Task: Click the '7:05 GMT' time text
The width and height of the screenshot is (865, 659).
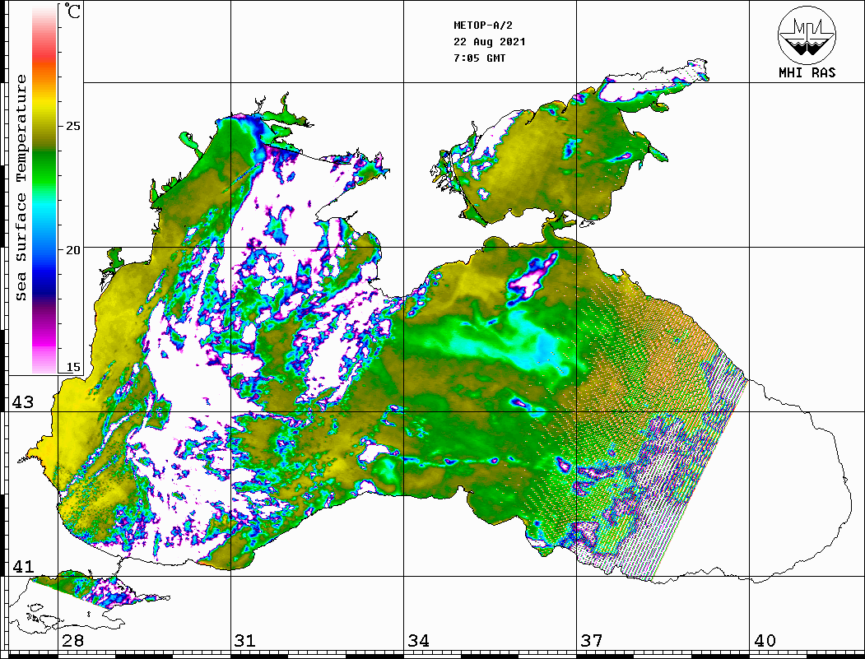Action: (479, 58)
